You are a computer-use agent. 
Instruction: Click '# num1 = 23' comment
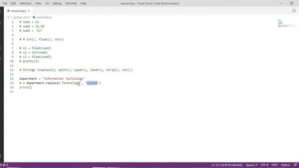pyautogui.click(x=29, y=22)
